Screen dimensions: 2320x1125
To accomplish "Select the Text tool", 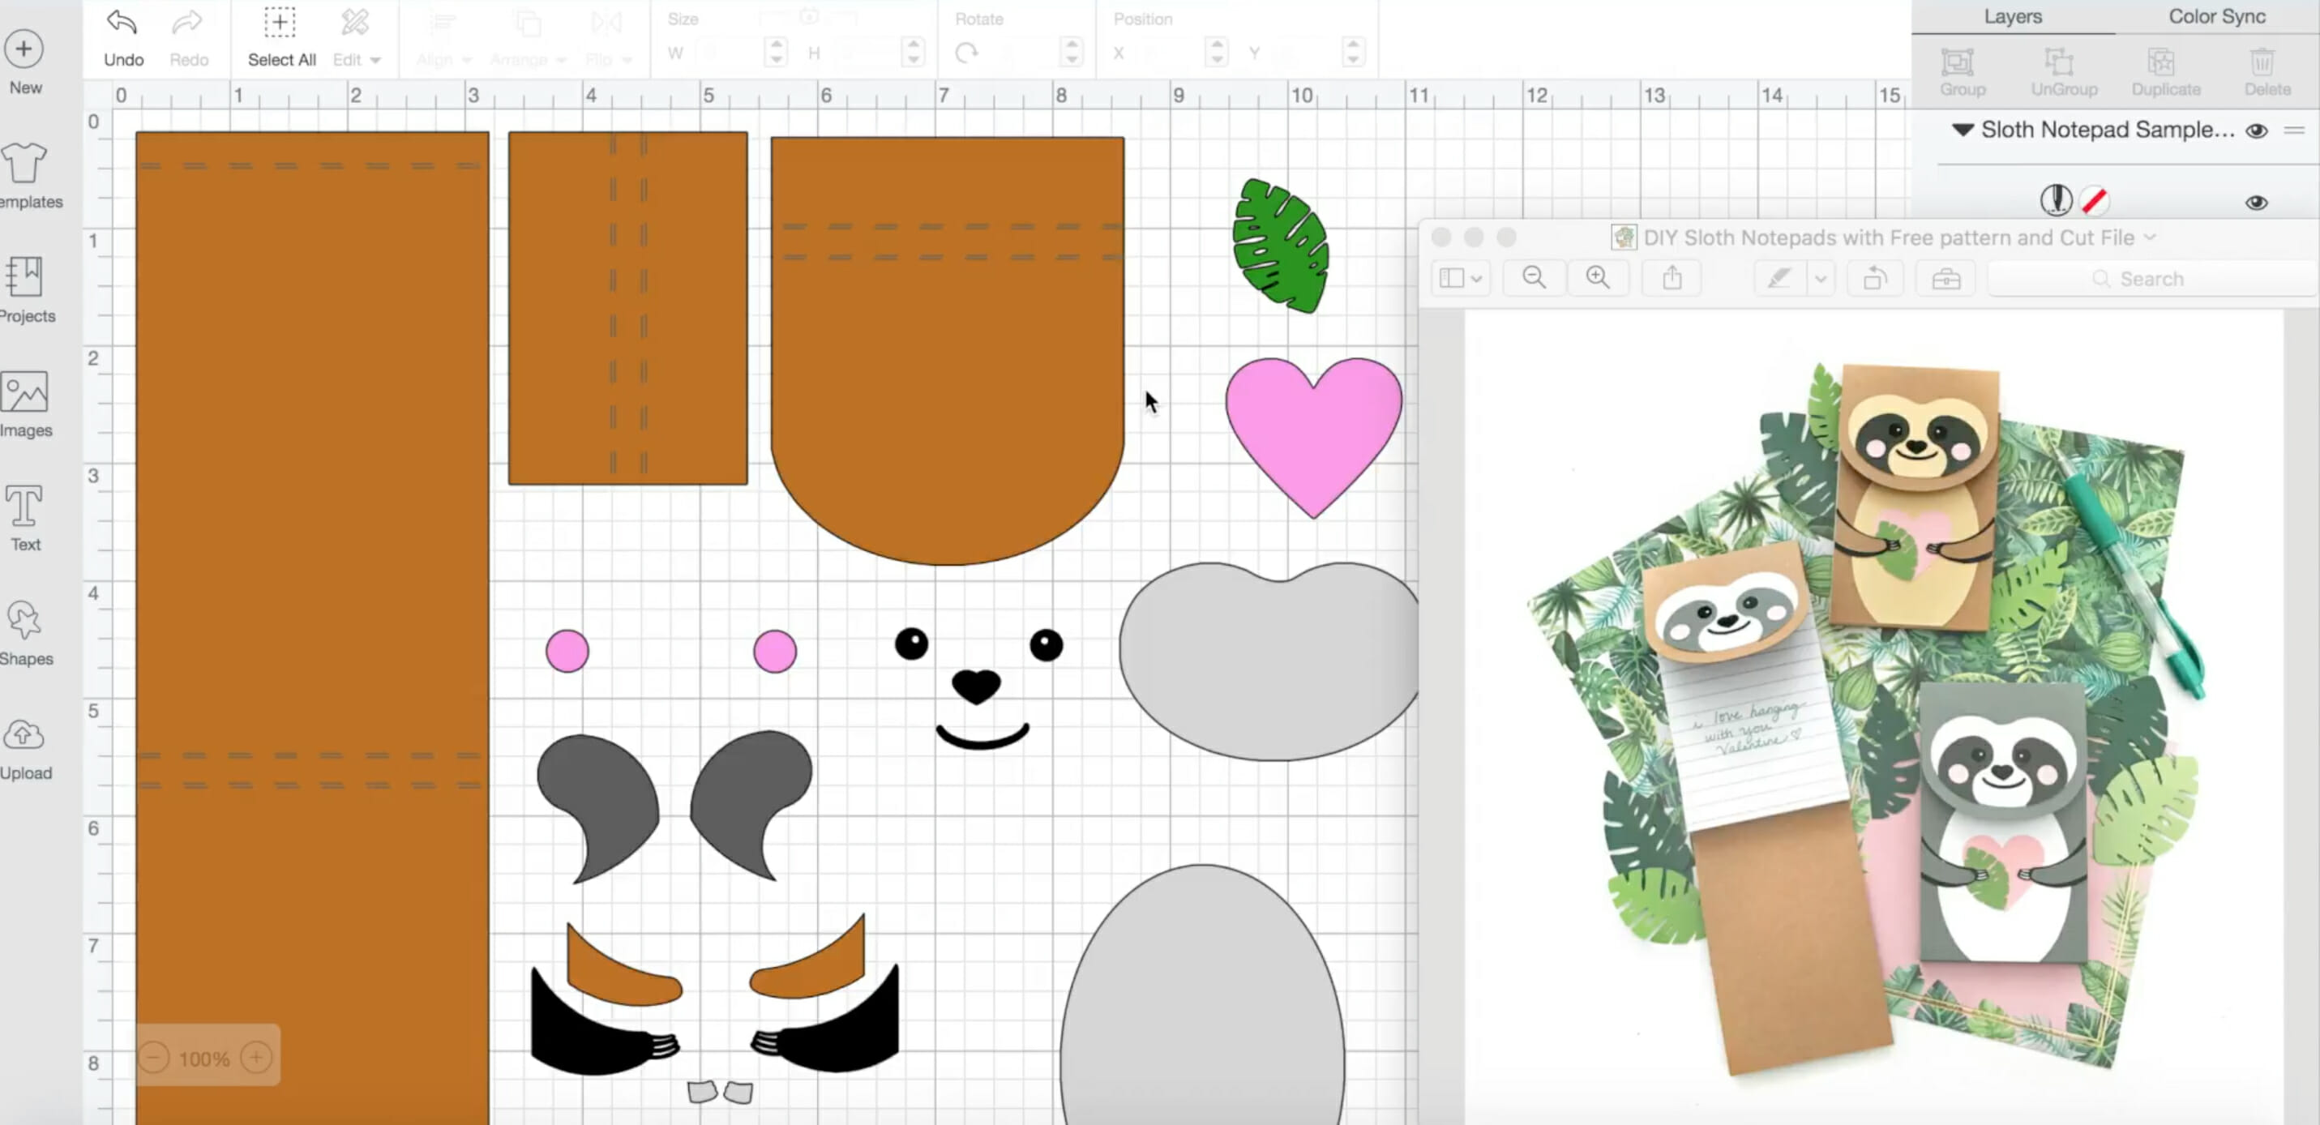I will [x=24, y=505].
